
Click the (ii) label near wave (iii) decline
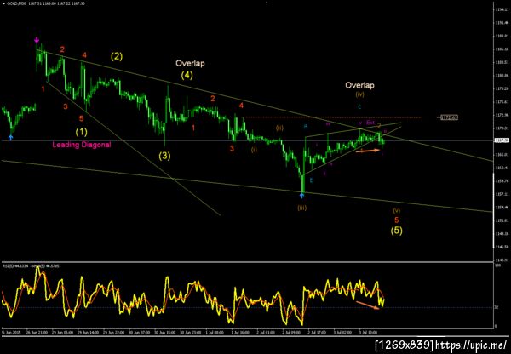click(279, 128)
